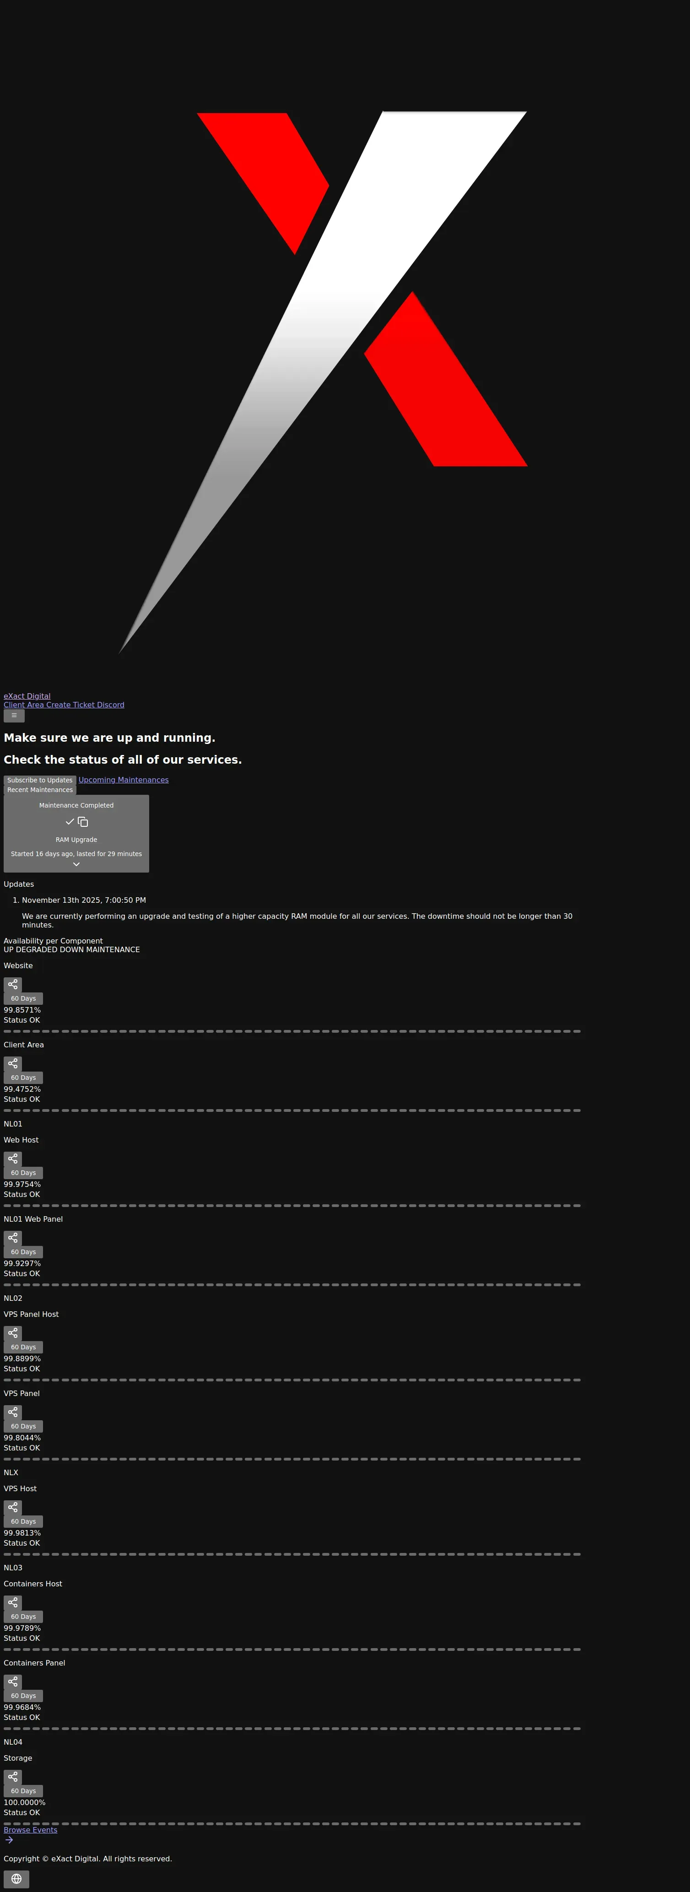Open the Web Host 60 Days dropdown
690x1892 pixels.
23,1173
